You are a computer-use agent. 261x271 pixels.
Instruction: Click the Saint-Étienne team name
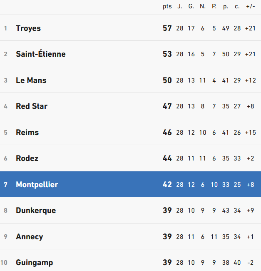(40, 54)
